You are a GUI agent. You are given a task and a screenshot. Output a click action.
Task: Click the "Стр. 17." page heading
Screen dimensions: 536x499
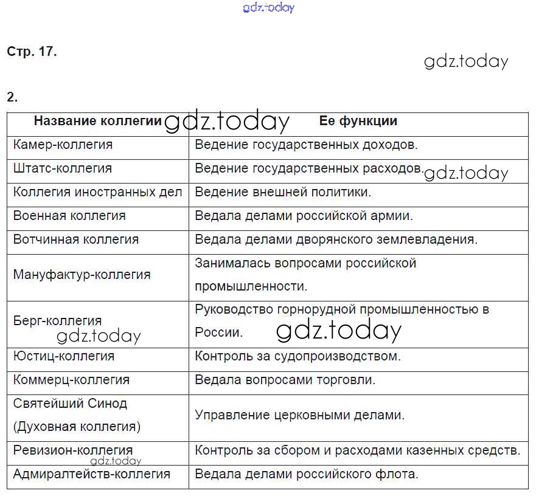pyautogui.click(x=32, y=52)
